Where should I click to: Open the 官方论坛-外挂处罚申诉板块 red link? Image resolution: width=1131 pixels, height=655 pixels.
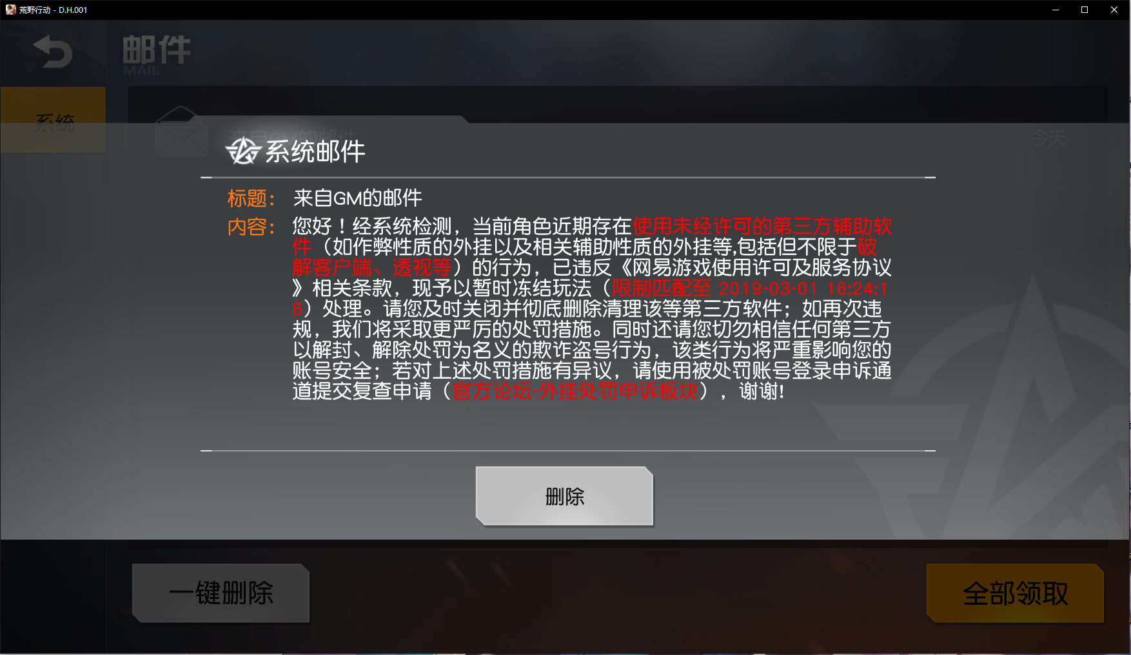pos(575,391)
